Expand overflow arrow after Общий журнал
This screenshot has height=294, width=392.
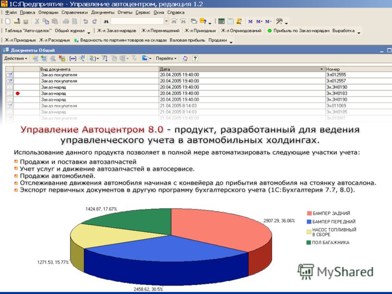point(89,33)
